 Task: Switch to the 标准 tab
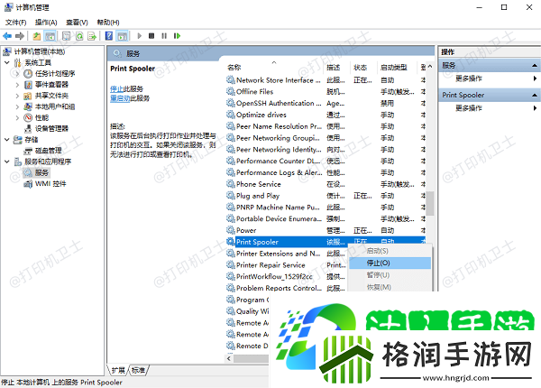click(138, 370)
